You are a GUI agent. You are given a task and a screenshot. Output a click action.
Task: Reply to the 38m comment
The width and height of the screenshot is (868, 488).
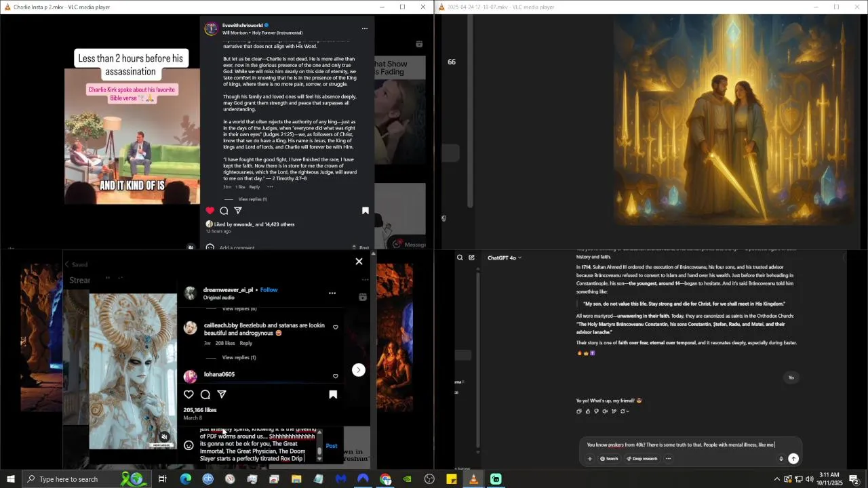tap(254, 187)
